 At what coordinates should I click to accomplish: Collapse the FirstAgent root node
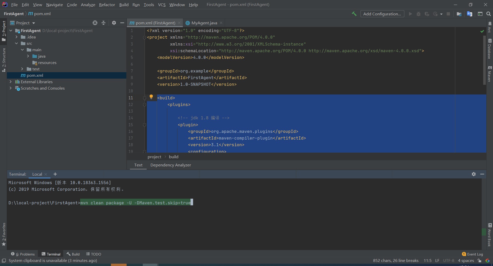click(11, 30)
